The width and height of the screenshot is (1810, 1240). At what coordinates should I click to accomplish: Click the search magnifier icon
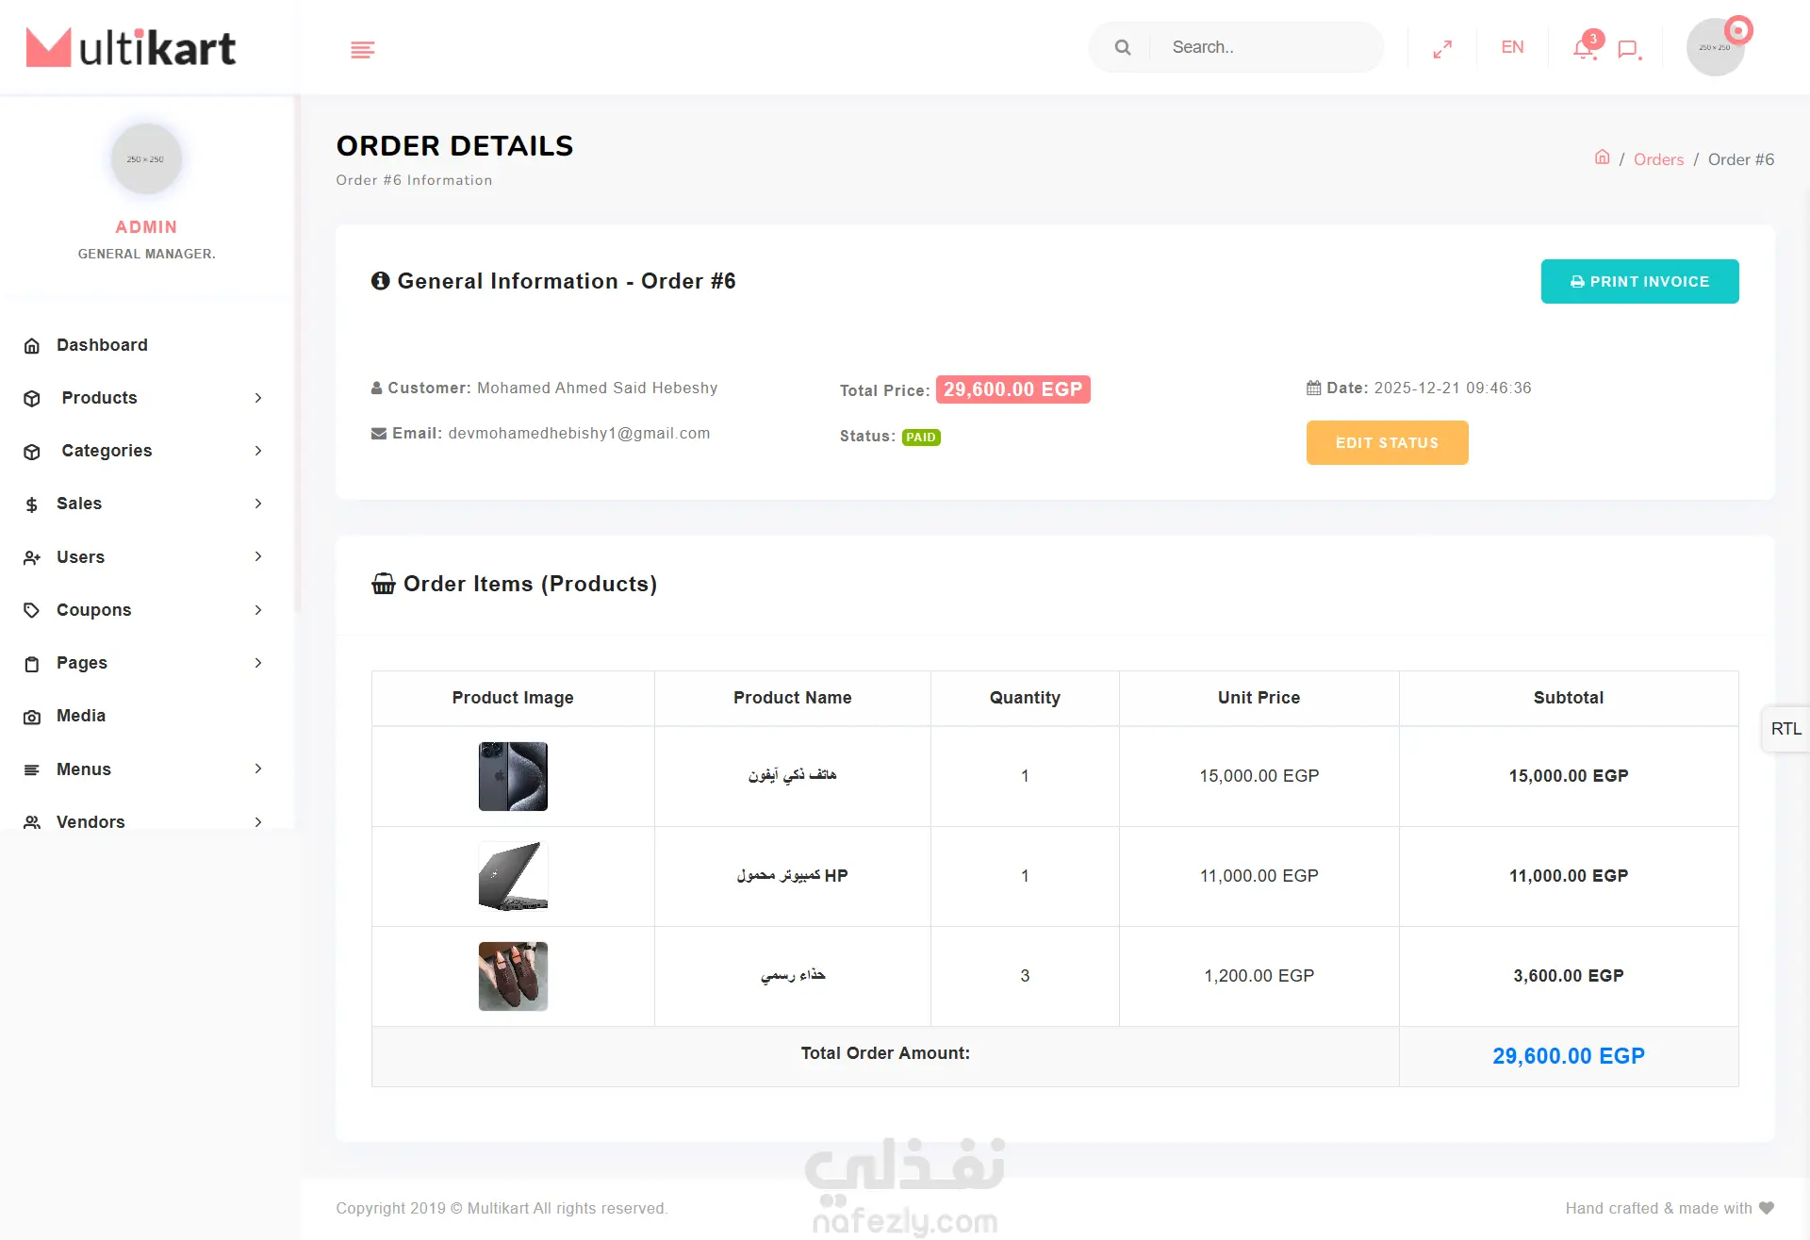[1122, 47]
